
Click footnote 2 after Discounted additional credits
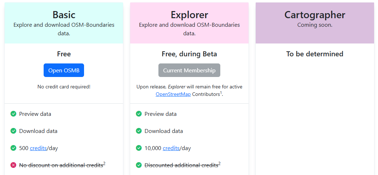(220, 164)
